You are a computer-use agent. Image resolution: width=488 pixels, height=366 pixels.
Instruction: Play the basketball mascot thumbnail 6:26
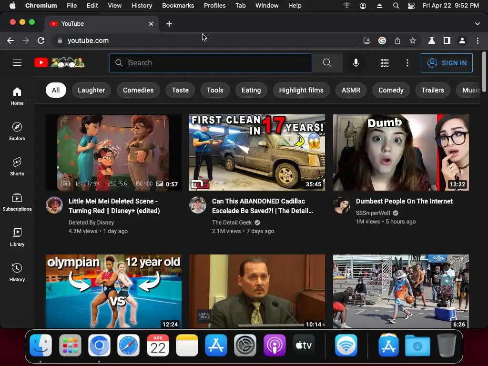[x=401, y=291]
